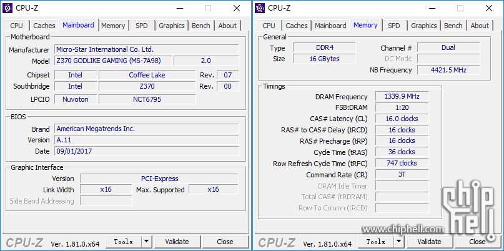Switch to Mainboard tab in right window
The height and width of the screenshot is (251, 504).
pyautogui.click(x=330, y=26)
